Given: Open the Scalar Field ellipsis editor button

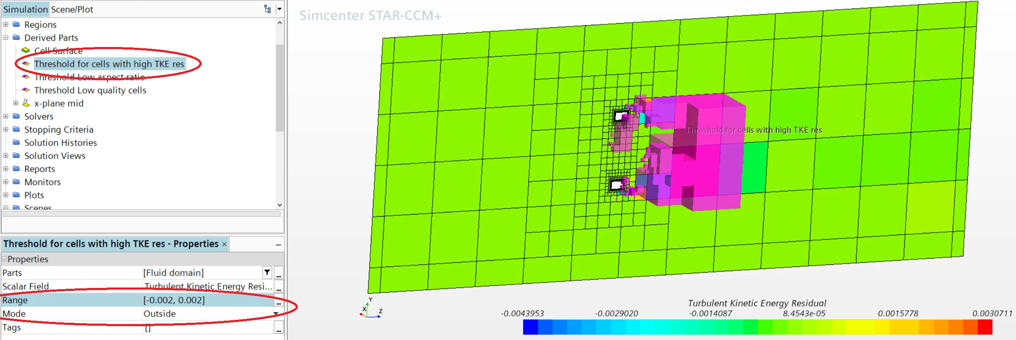Looking at the screenshot, I should [x=278, y=287].
